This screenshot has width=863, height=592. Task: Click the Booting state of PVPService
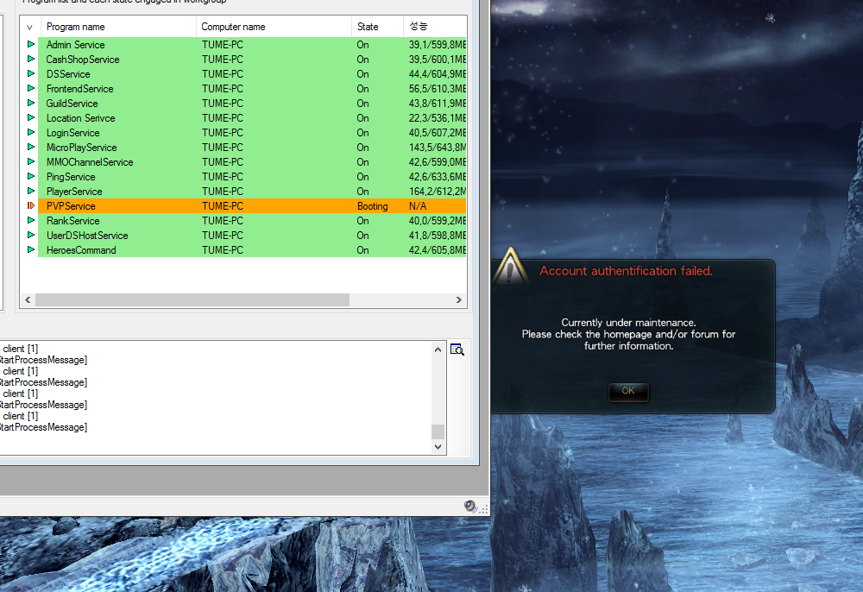click(x=373, y=205)
